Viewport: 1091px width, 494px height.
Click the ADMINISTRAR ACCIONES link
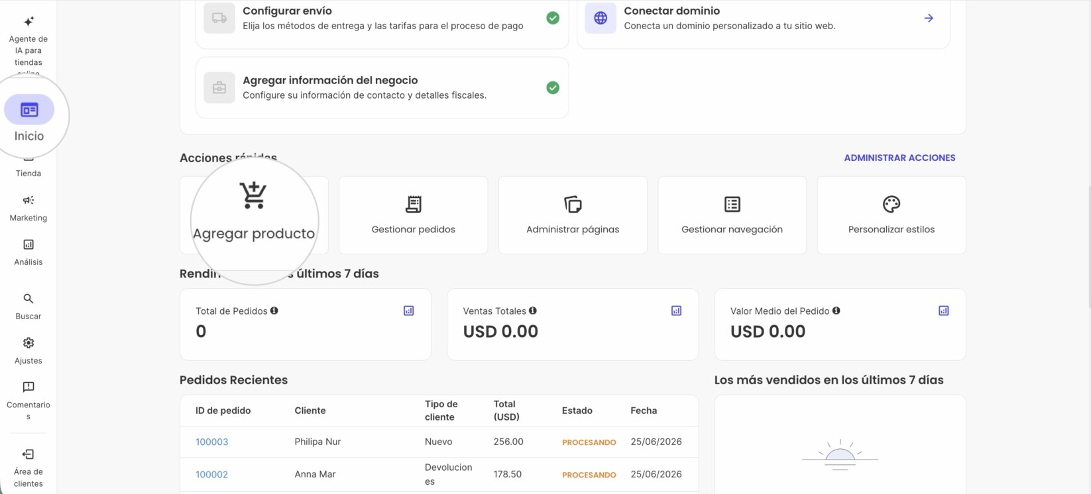[899, 158]
